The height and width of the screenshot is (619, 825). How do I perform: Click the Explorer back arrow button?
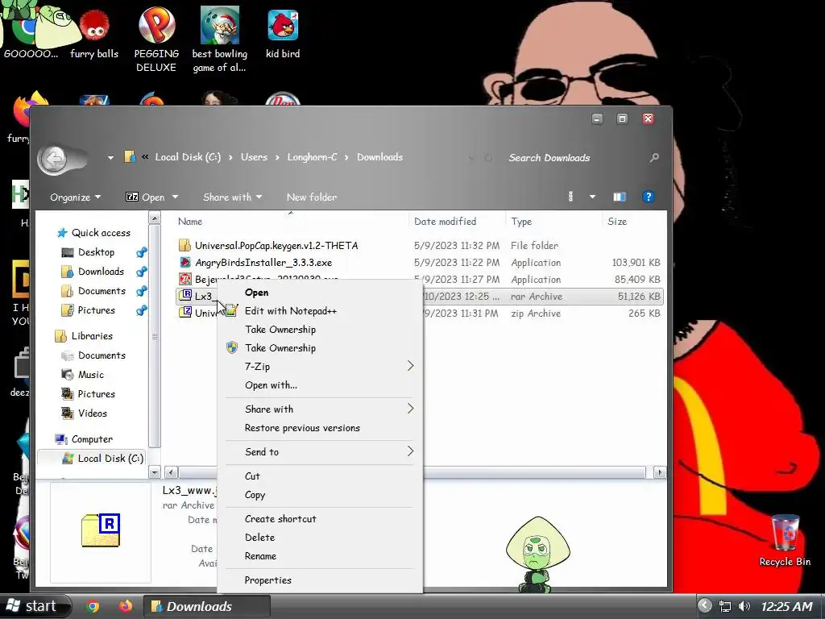pyautogui.click(x=54, y=159)
